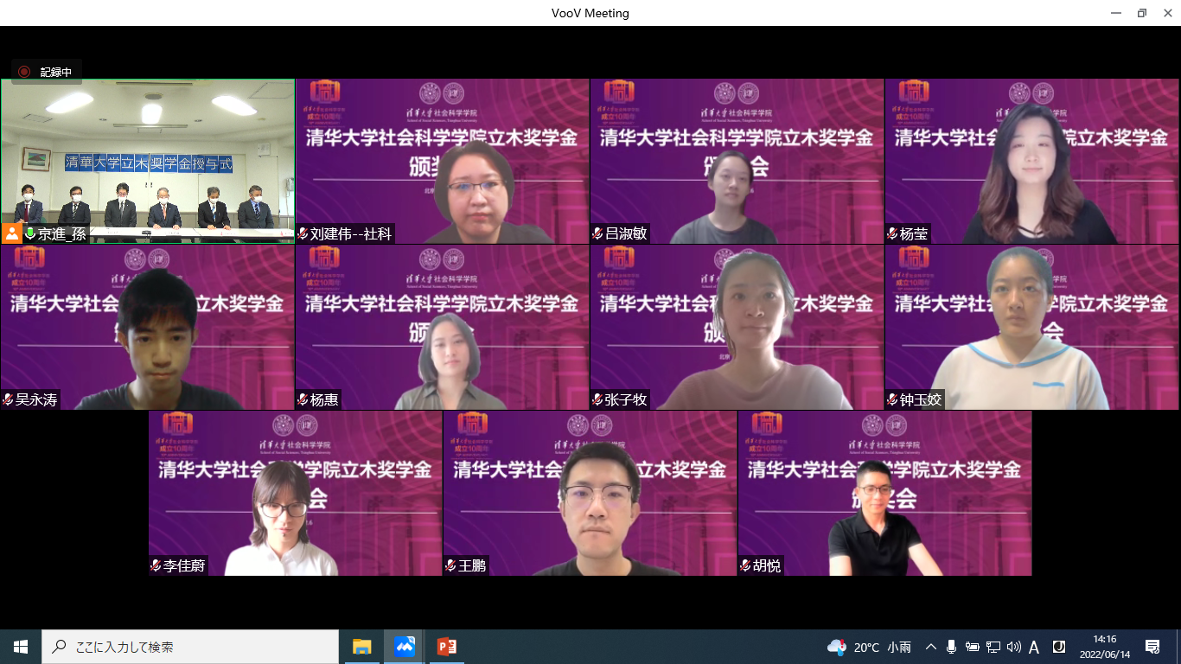Click the muted mic icon for 李佳蔚
This screenshot has height=664, width=1181.
[x=156, y=565]
